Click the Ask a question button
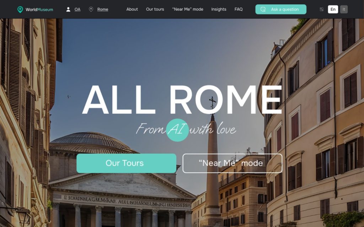Screen dimensions: 364x227 (281, 9)
